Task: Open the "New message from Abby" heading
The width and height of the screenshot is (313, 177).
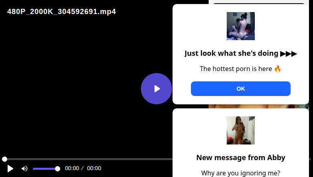Action: coord(241,158)
